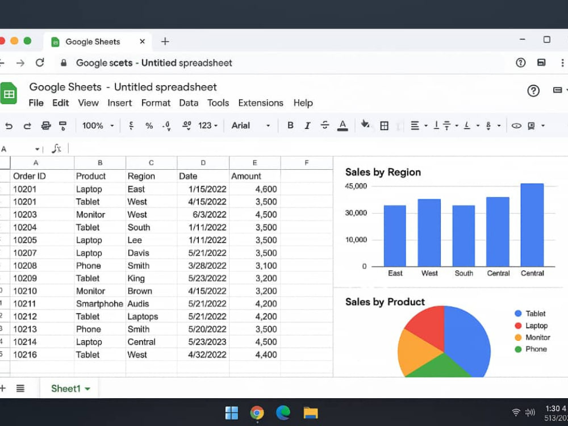Open the View menu
Image resolution: width=568 pixels, height=426 pixels.
click(88, 103)
